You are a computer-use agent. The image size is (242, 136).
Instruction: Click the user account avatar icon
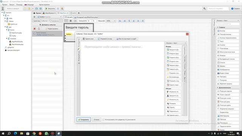coord(3,9)
